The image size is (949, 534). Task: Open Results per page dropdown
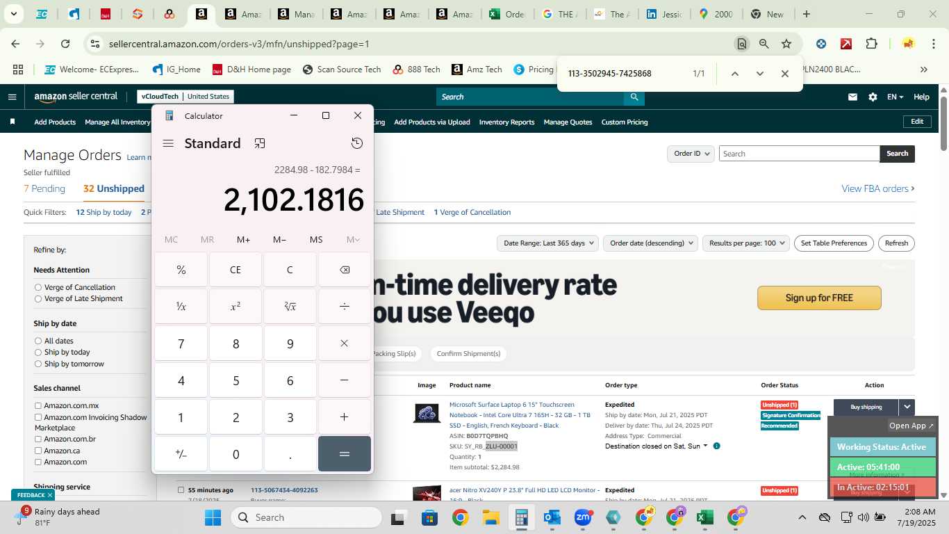click(745, 243)
